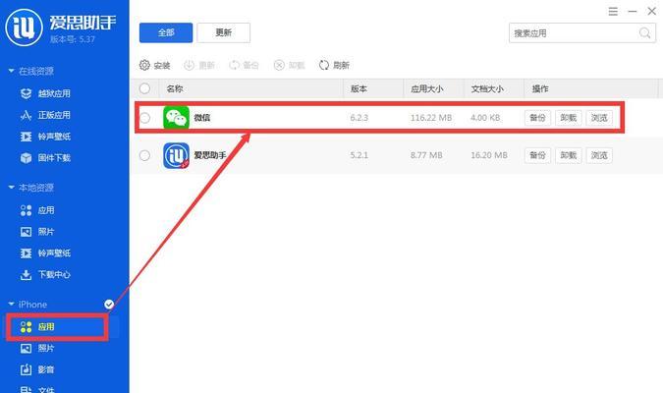Focus the 搜索应用 search field

[x=581, y=33]
